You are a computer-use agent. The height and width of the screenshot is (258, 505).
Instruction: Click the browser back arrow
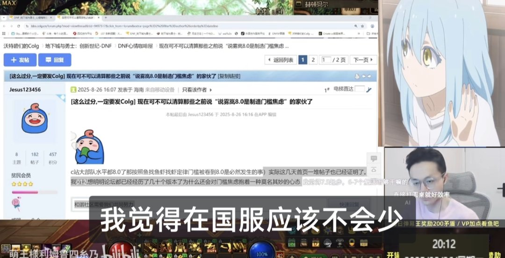click(4, 26)
